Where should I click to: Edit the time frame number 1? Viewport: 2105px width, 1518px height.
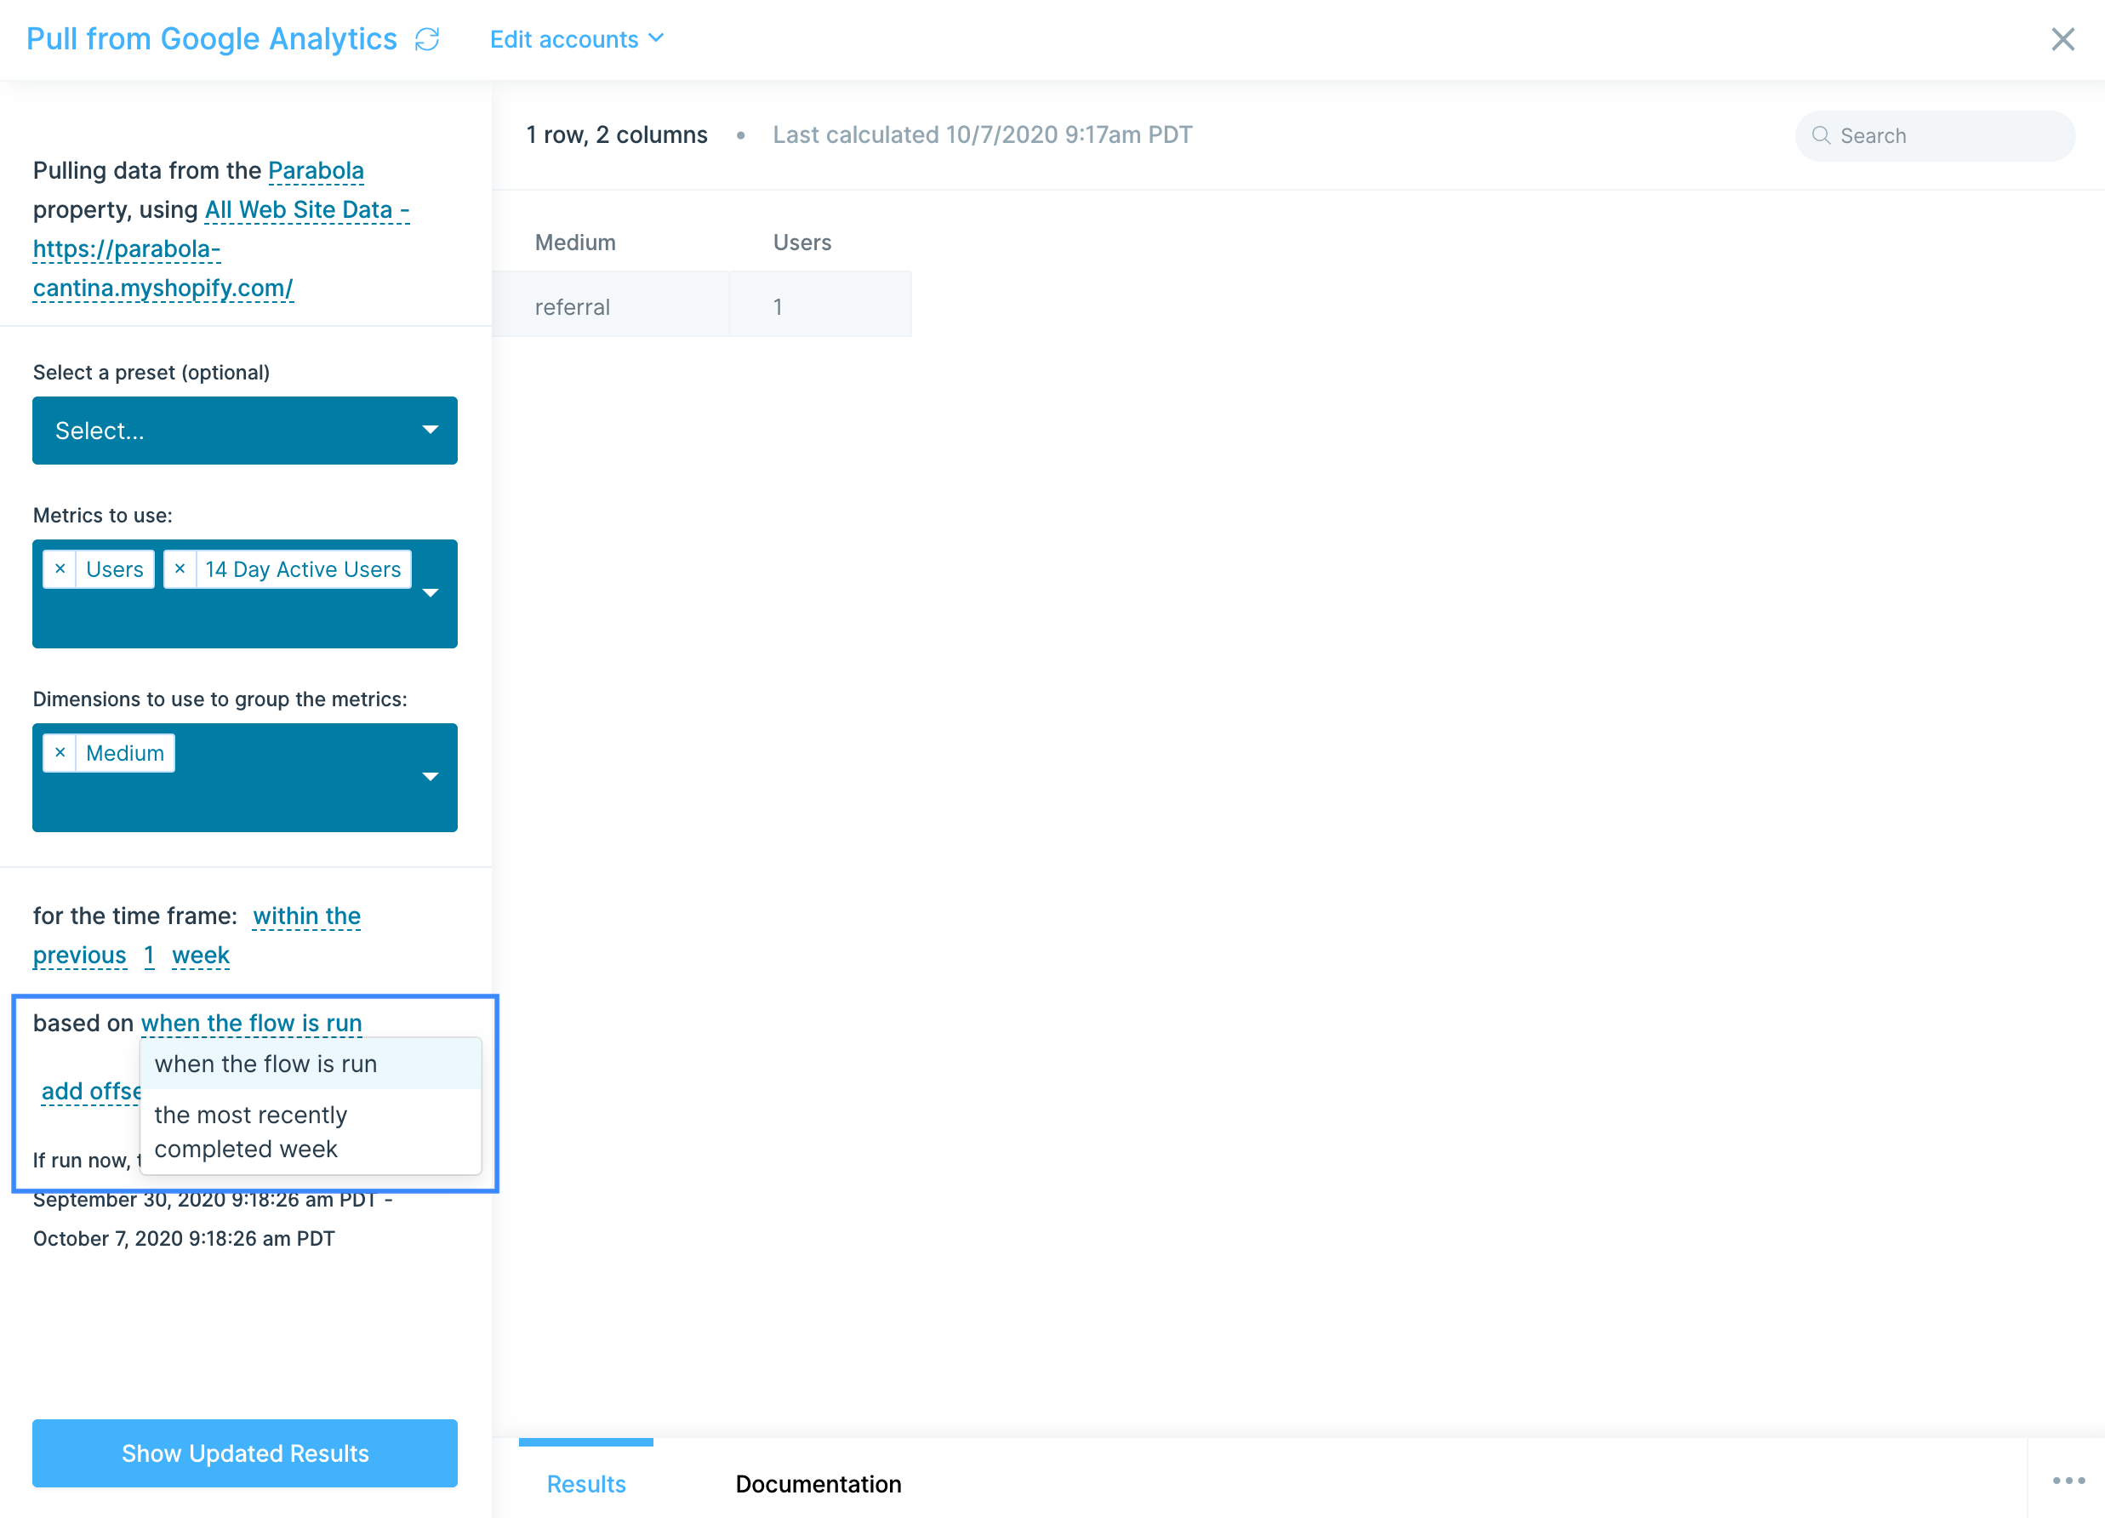149,956
